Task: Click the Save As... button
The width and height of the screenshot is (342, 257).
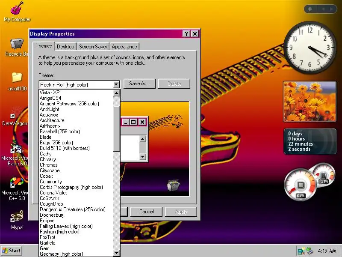Action: [139, 84]
